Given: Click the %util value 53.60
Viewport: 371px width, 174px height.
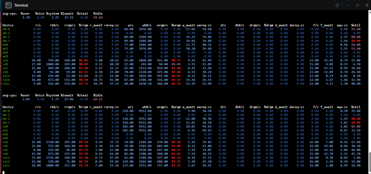Looking at the screenshot, I should coord(356,29).
